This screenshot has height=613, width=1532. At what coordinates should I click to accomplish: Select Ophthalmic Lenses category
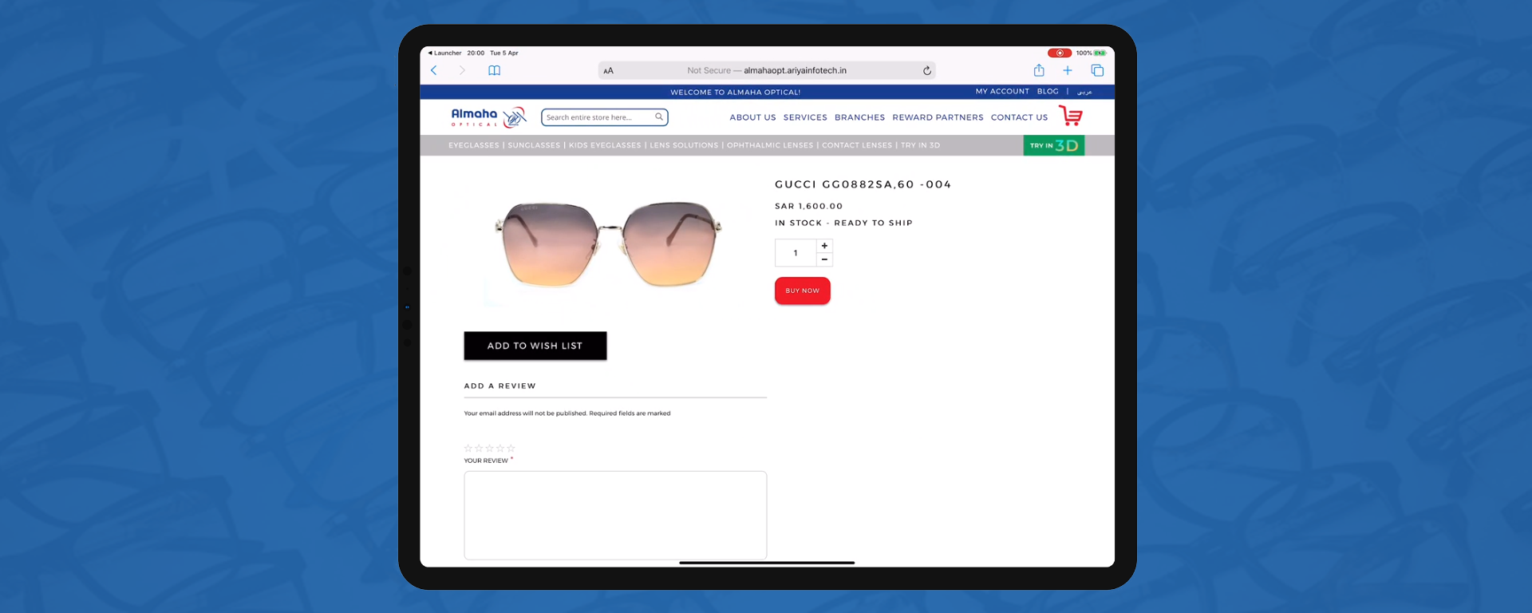770,145
